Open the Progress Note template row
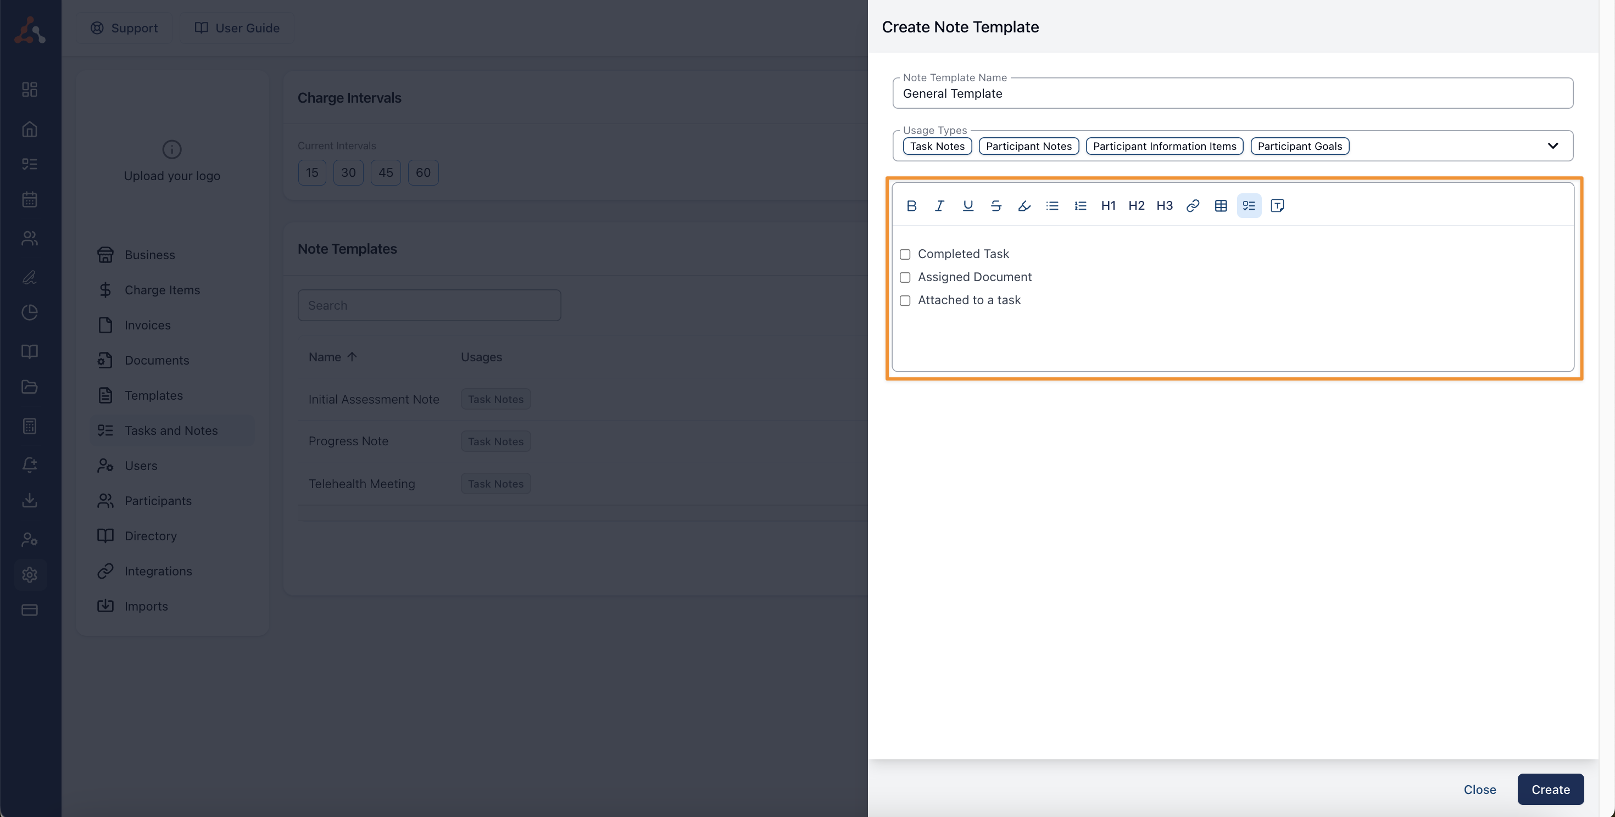Screen dimensions: 1615x817 (583, 441)
